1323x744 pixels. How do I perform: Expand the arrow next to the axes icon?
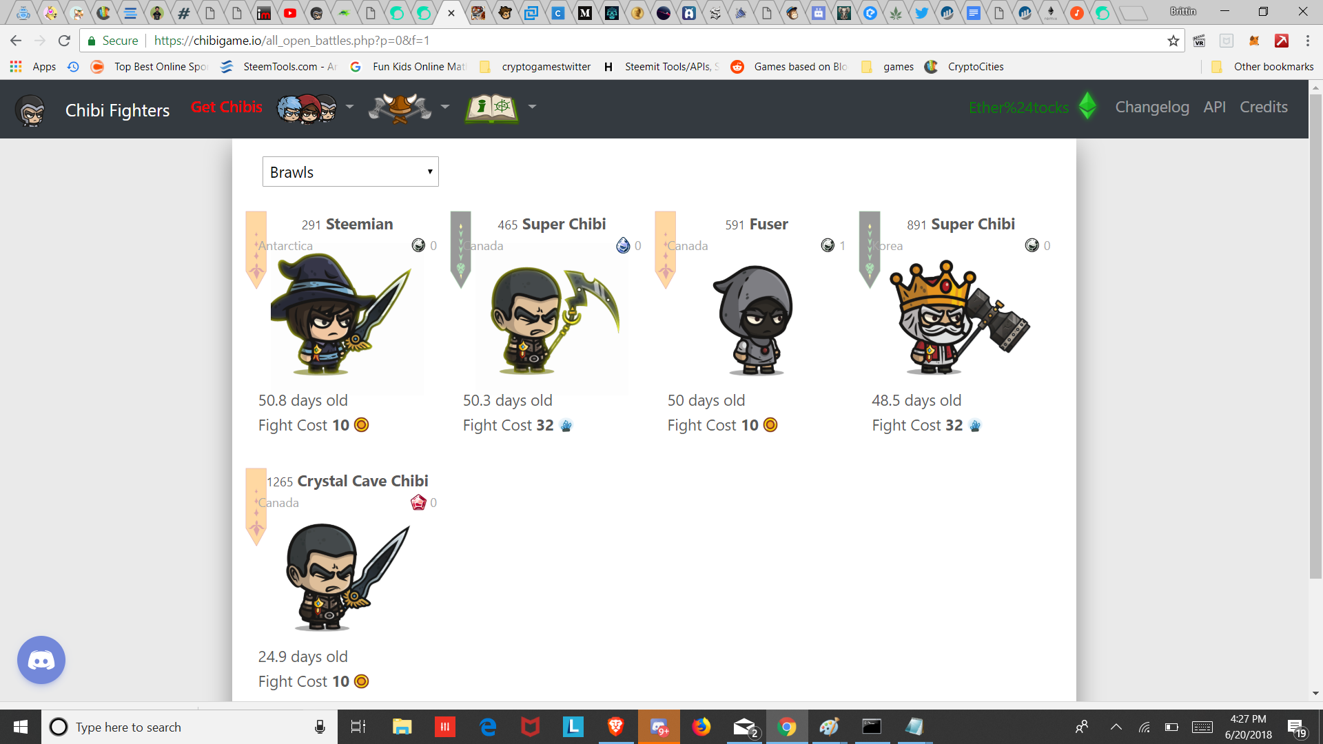coord(445,107)
